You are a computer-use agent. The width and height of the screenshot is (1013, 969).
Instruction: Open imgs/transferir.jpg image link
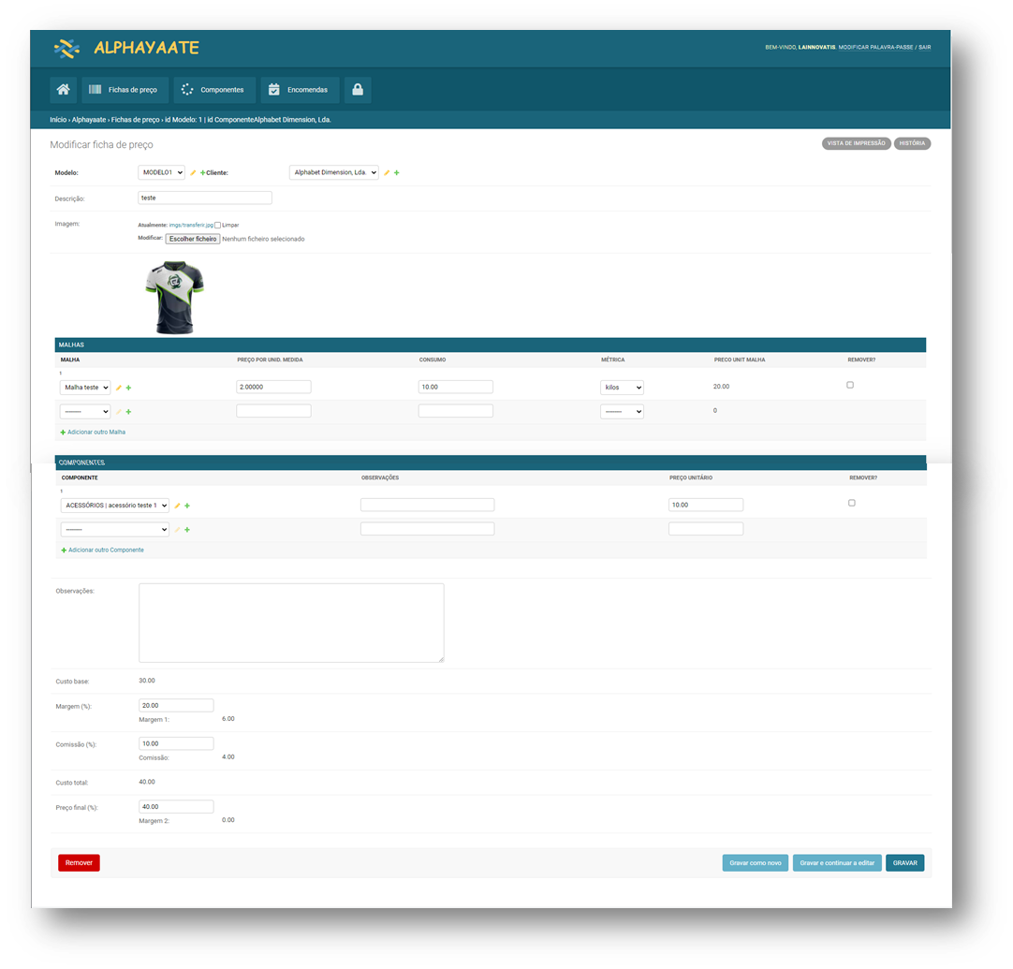tap(191, 226)
